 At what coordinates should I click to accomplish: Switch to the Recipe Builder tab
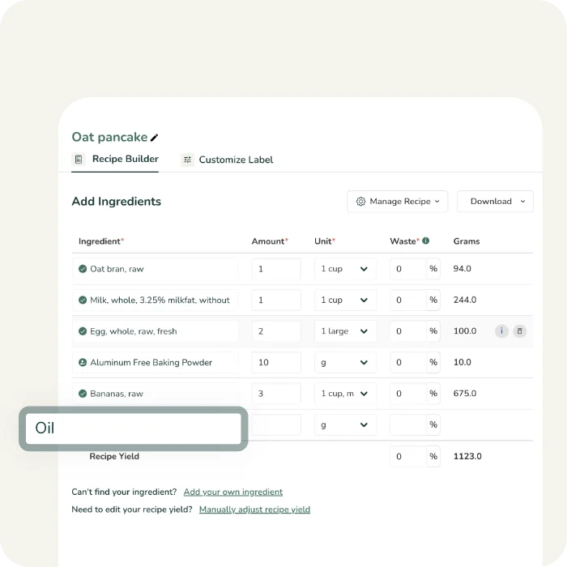coord(116,160)
